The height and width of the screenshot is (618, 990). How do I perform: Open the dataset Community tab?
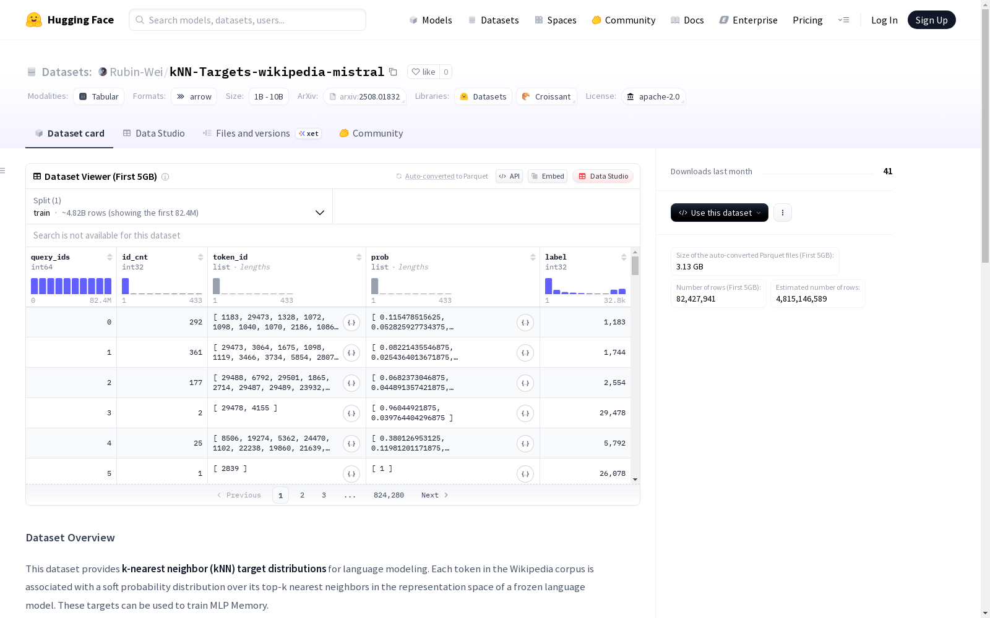click(x=371, y=133)
